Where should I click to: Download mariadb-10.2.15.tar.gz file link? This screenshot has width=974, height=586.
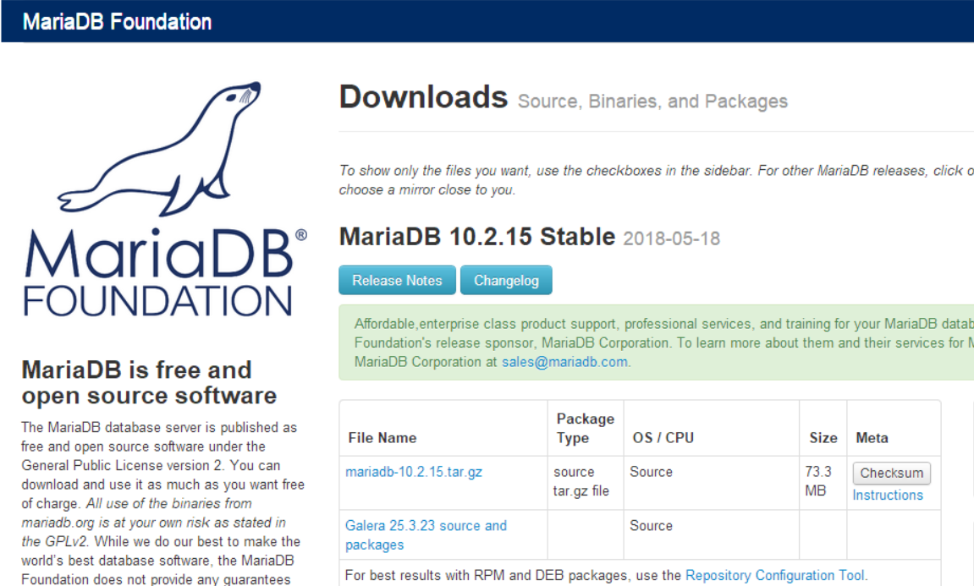414,472
